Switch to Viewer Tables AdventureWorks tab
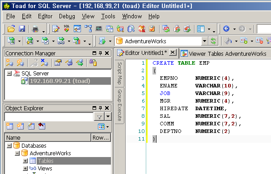The height and width of the screenshot is (174, 271). [x=224, y=54]
